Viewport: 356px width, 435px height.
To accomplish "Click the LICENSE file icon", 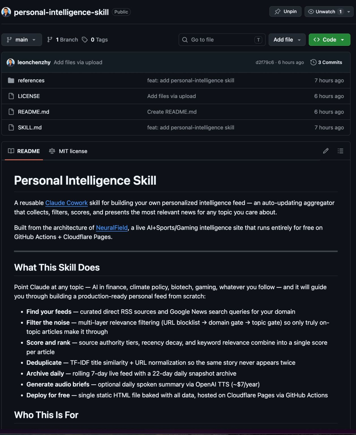I will [11, 96].
